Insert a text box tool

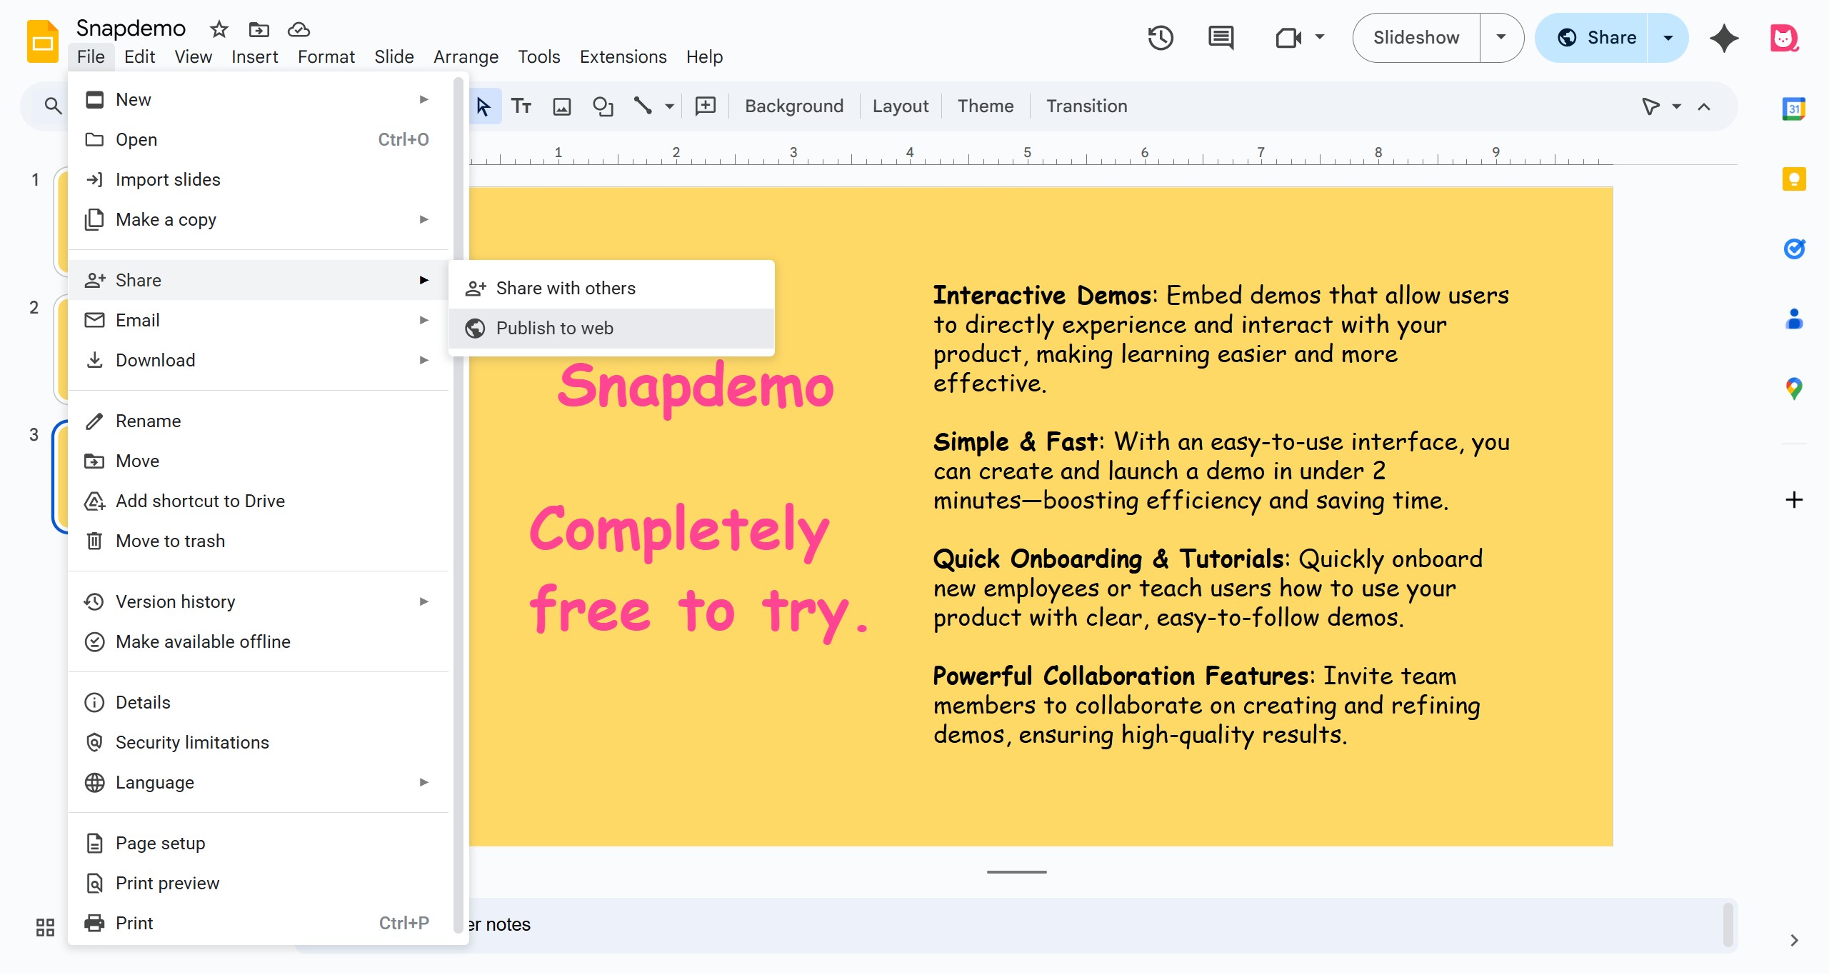521,106
